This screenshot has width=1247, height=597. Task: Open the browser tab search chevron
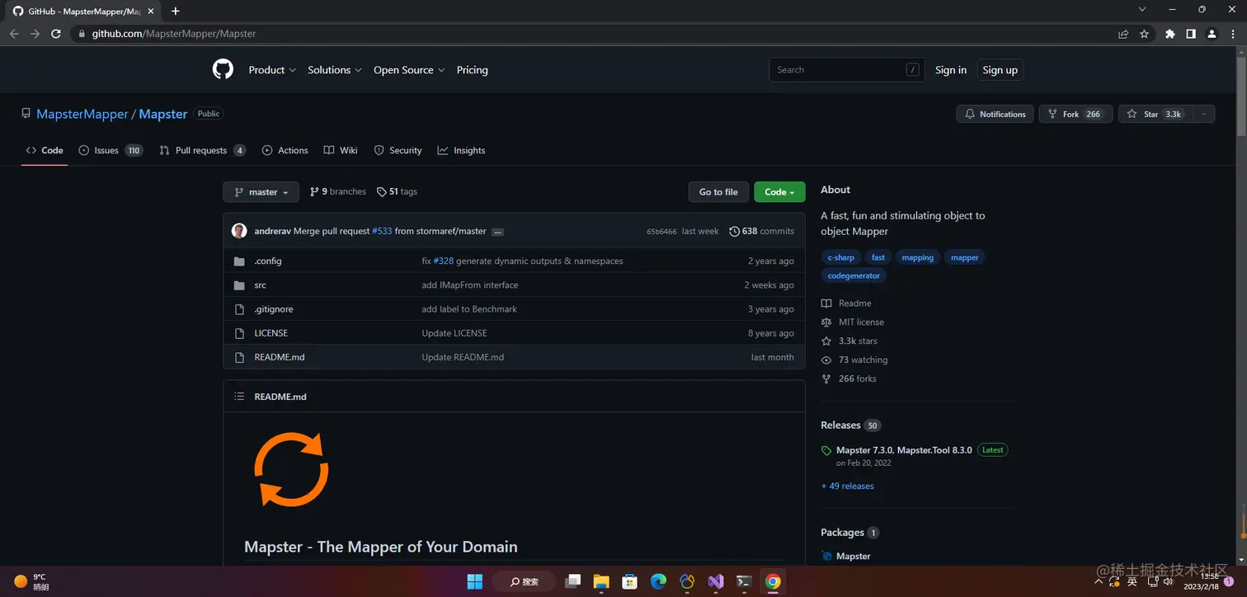coord(1142,9)
